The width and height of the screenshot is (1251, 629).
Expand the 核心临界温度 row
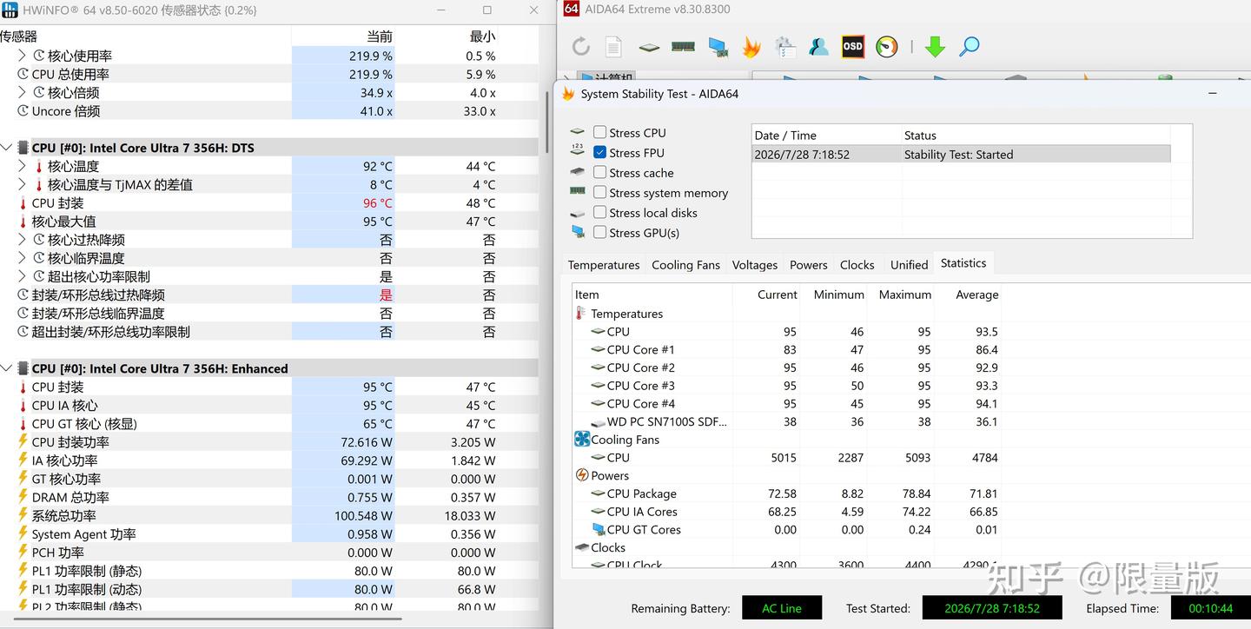23,258
